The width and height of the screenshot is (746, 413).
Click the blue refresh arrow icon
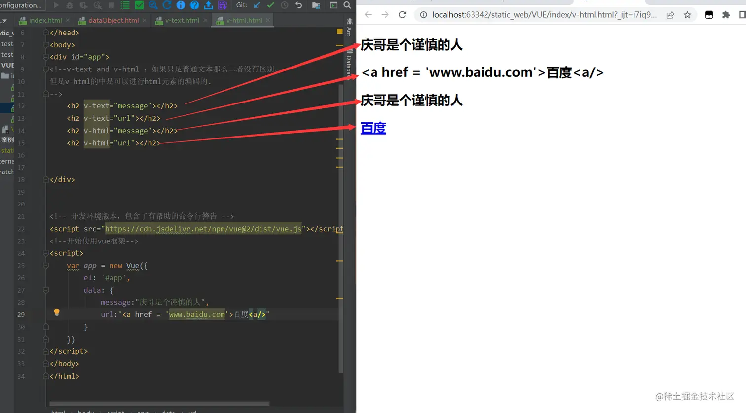pyautogui.click(x=167, y=5)
